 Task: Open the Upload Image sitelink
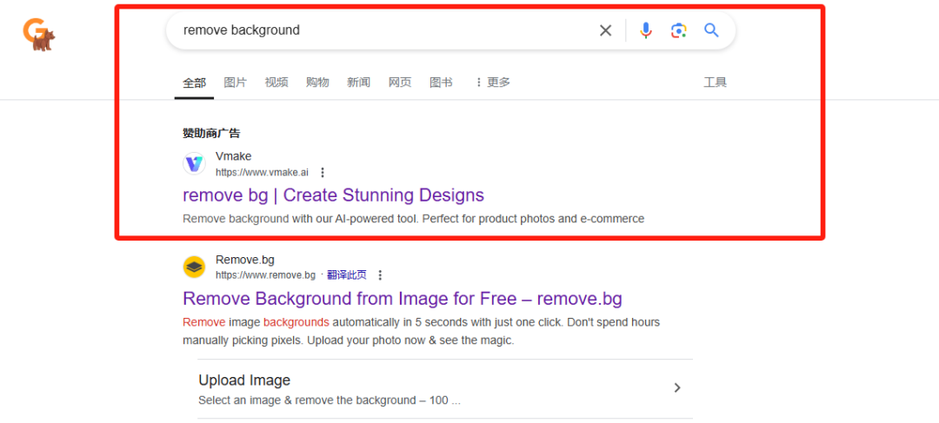tap(244, 380)
